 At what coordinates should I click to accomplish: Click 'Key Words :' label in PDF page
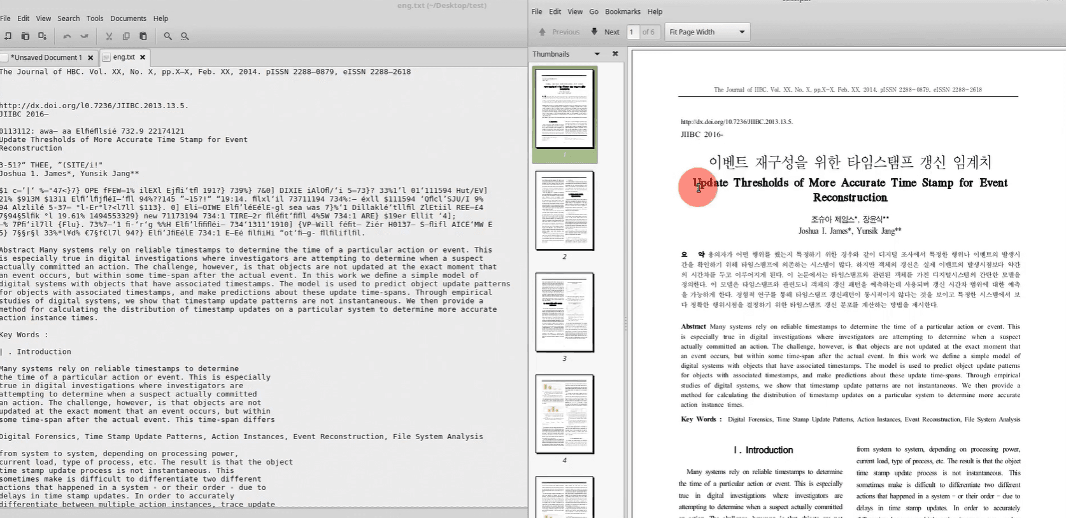701,419
